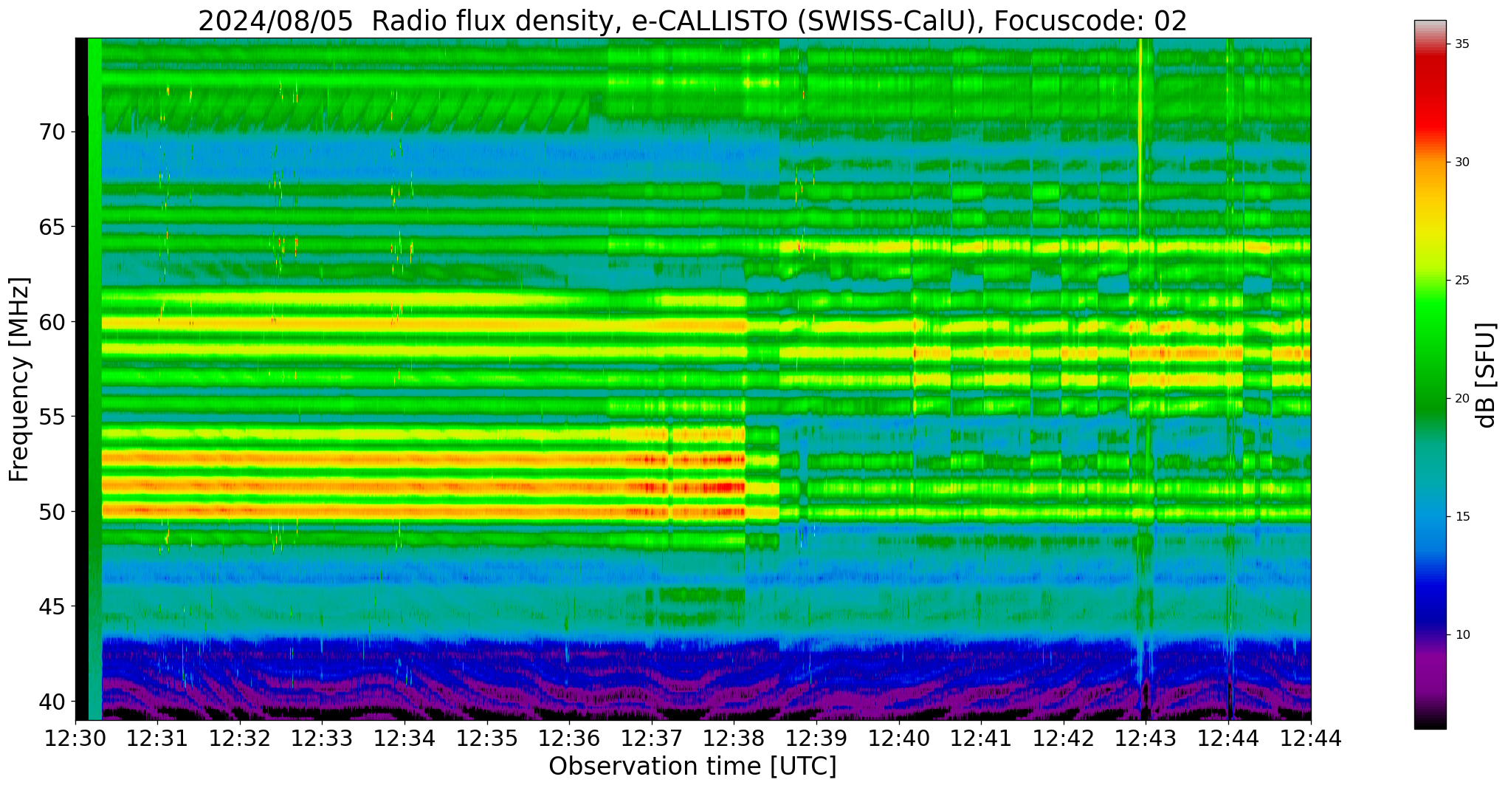Viewport: 1508px width, 788px height.
Task: Click the 12:39 time tick label
Action: [x=816, y=738]
